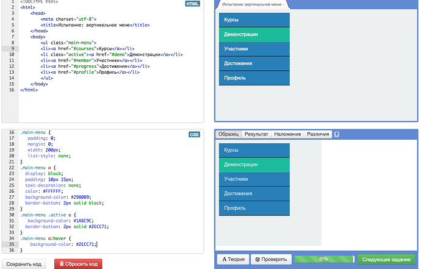Click the CSS badge in the editor
Image resolution: width=421 pixels, height=269 pixels.
tap(194, 134)
